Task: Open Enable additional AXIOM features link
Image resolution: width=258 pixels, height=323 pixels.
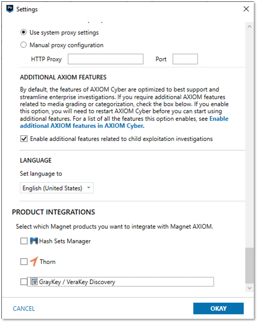Action: [x=124, y=122]
